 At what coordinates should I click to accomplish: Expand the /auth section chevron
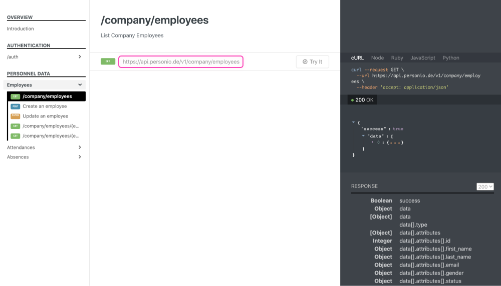pyautogui.click(x=80, y=57)
